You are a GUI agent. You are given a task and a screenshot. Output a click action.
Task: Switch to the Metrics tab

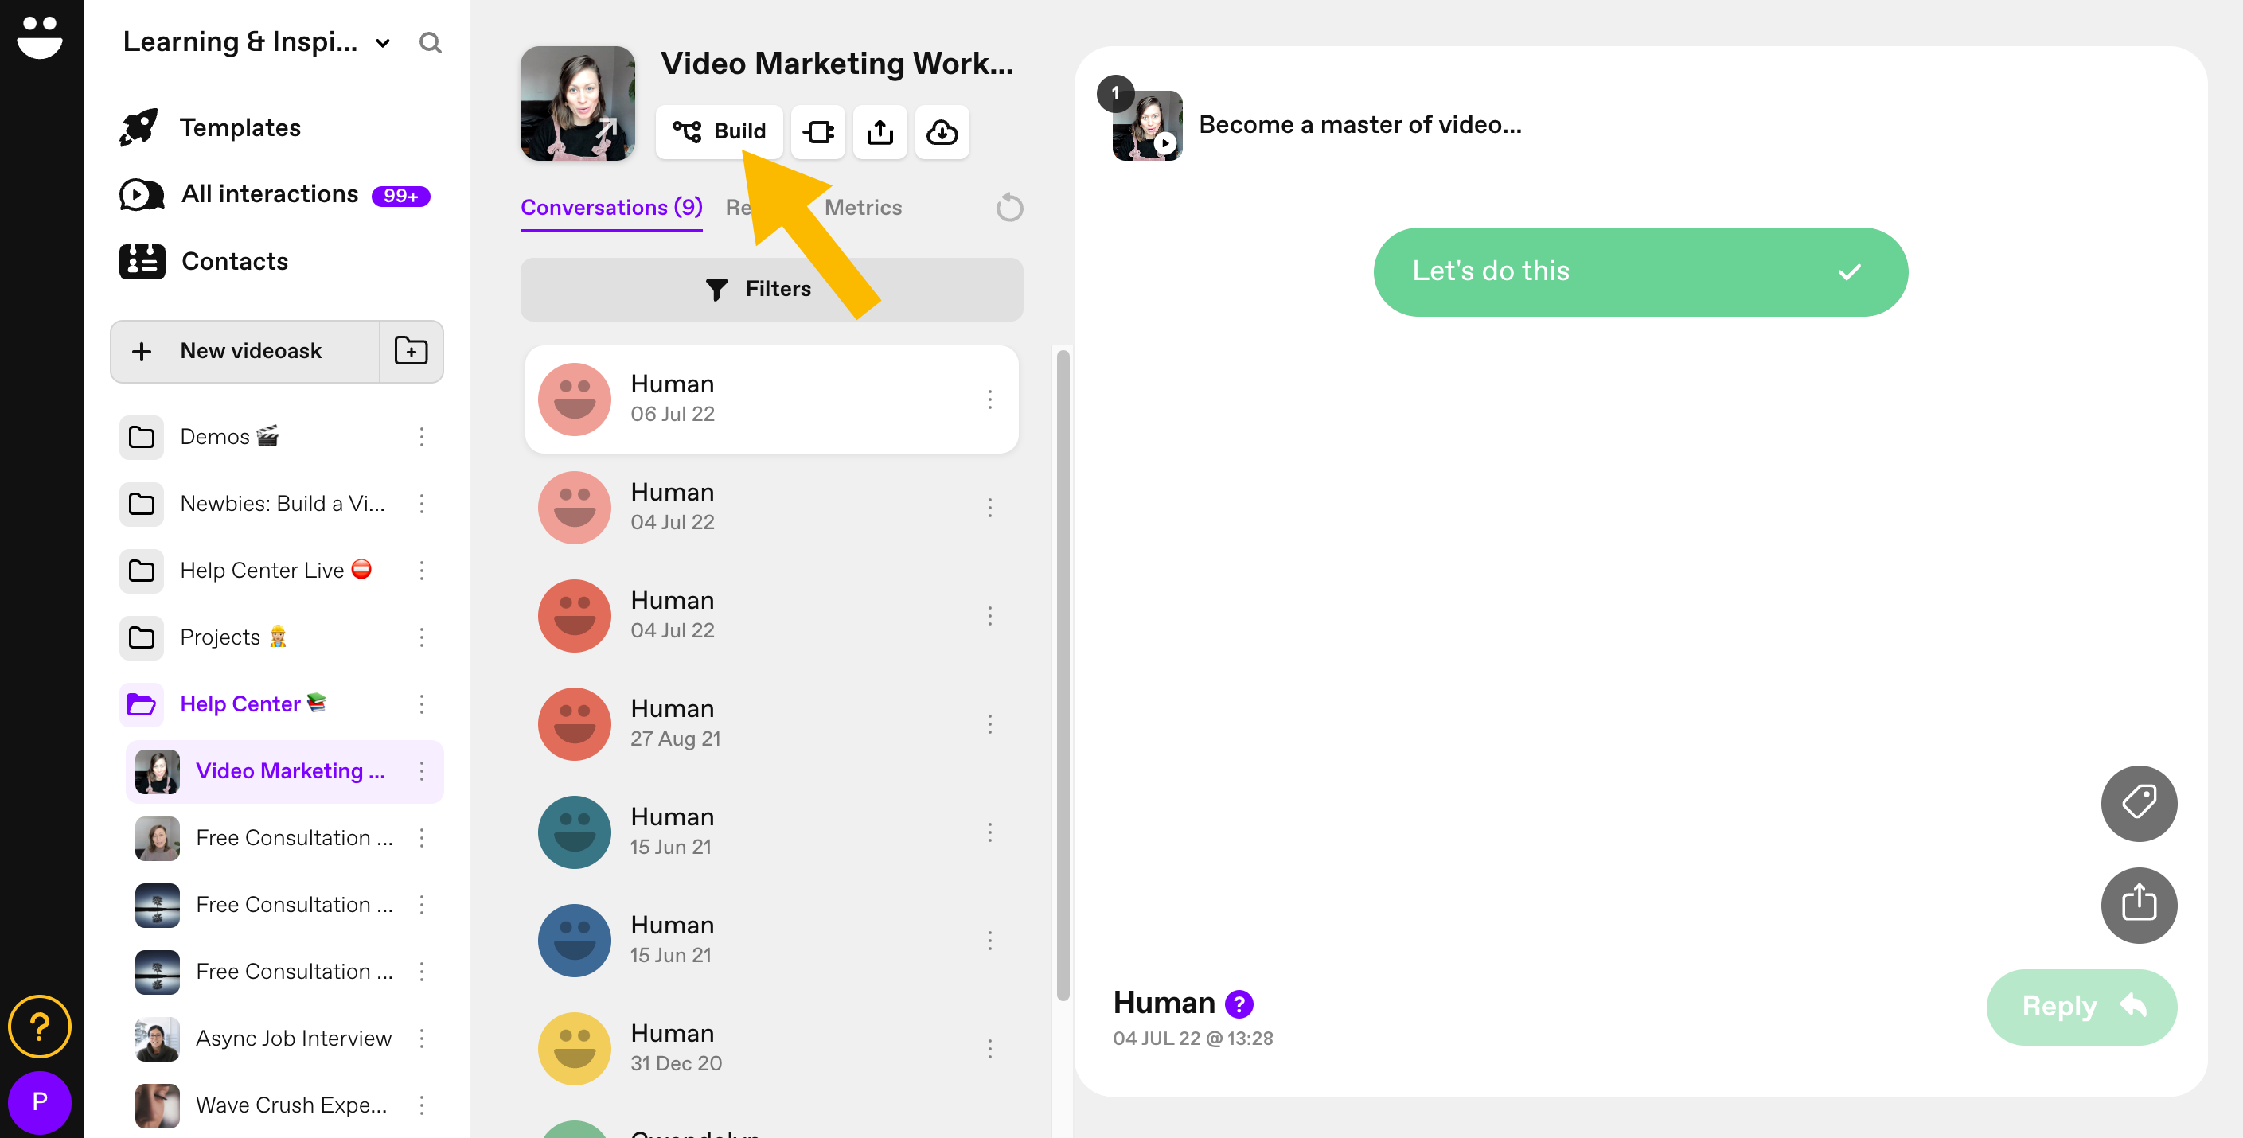(x=863, y=208)
